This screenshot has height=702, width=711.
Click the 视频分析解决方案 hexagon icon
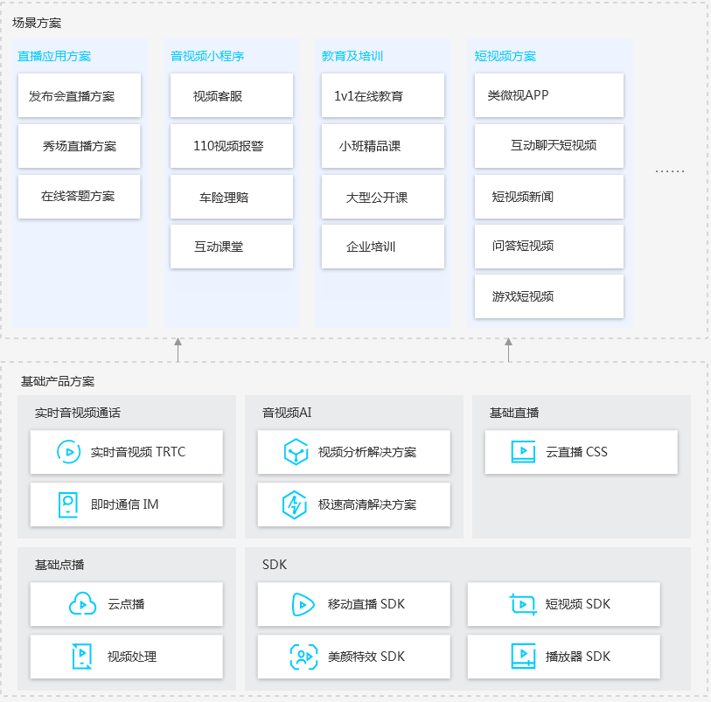[x=296, y=452]
